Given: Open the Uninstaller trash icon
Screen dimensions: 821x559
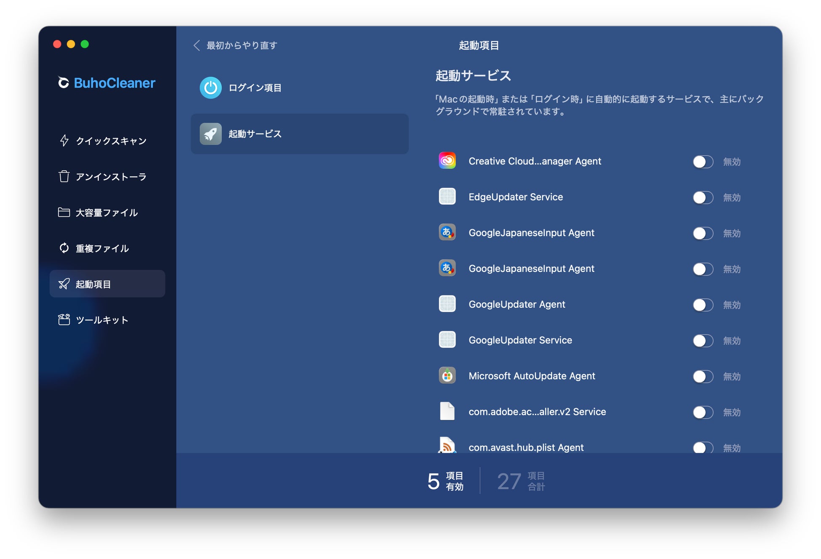Looking at the screenshot, I should coord(64,176).
